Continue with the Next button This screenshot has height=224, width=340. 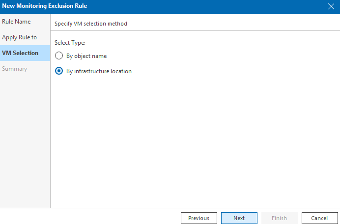click(x=239, y=218)
